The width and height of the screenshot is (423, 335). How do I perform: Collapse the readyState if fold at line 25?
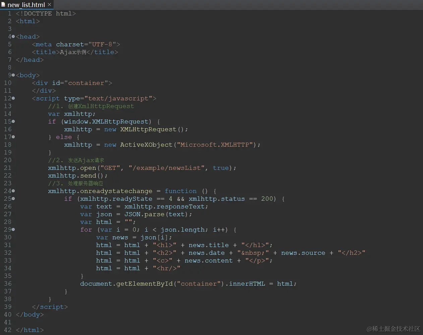tap(13, 199)
